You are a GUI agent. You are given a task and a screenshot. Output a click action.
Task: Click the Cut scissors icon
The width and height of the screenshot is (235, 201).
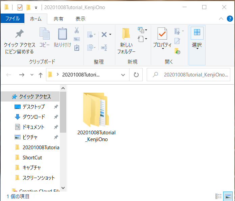(77, 30)
